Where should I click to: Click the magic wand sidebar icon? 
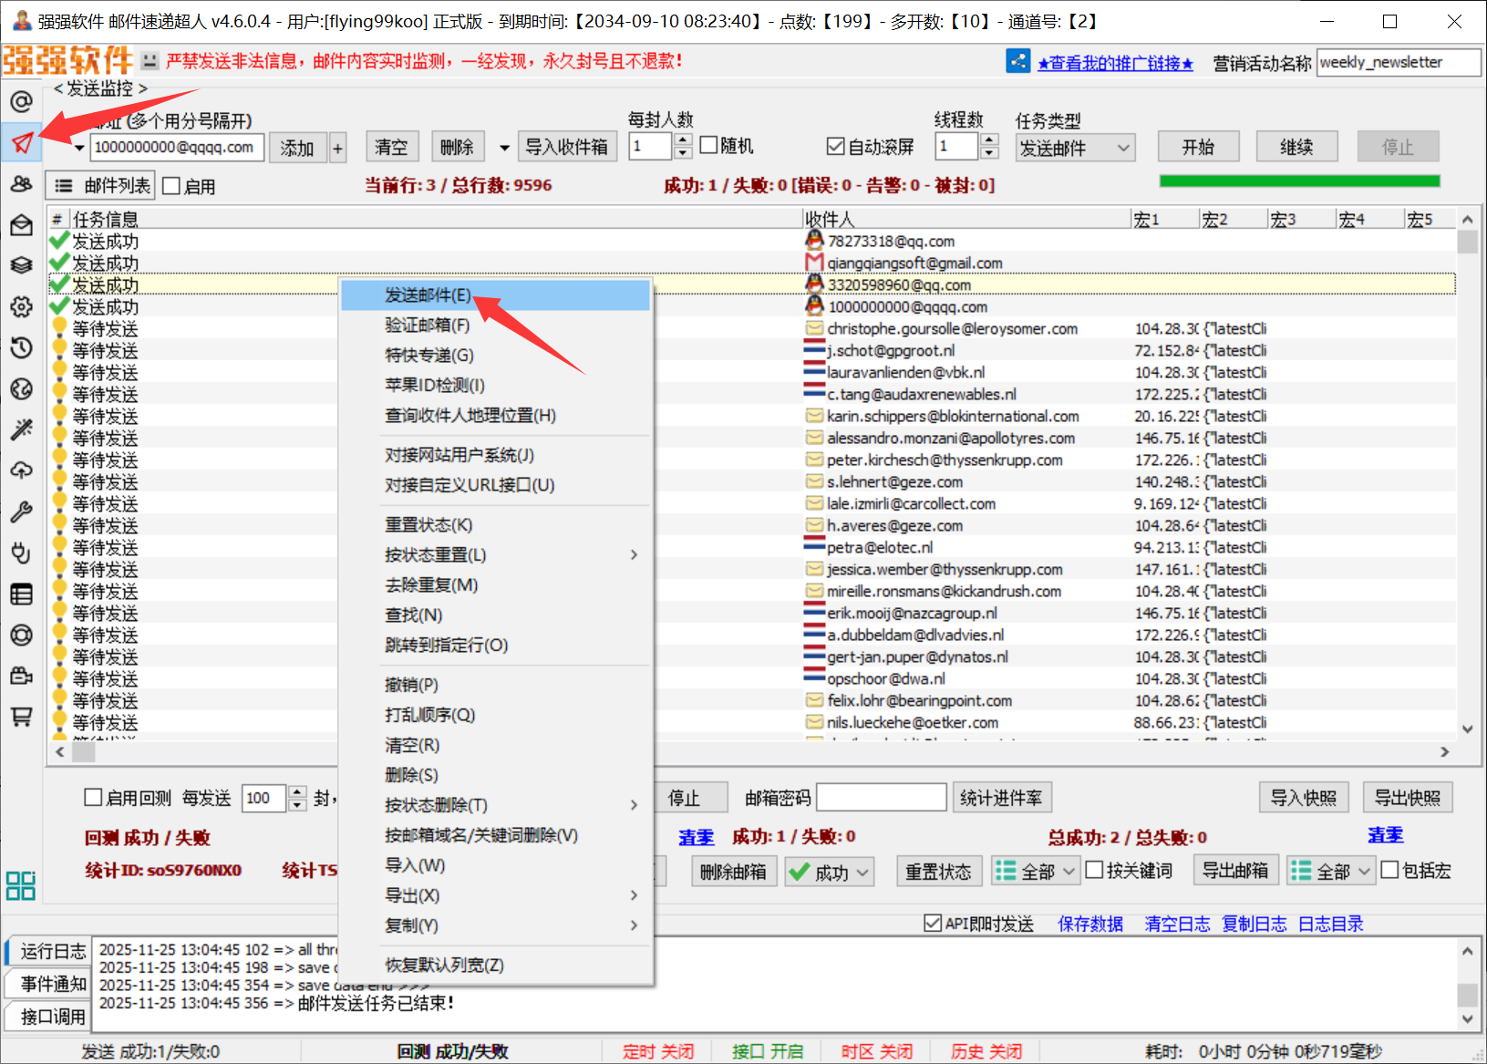22,429
